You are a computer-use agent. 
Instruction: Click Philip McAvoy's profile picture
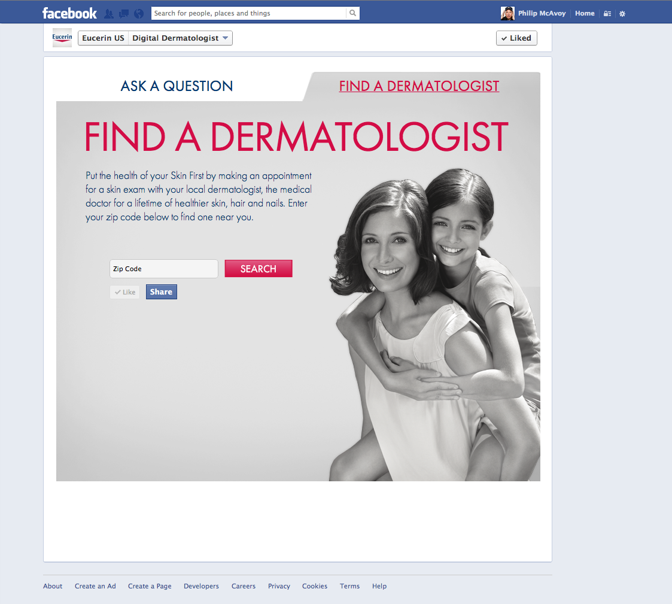point(507,13)
